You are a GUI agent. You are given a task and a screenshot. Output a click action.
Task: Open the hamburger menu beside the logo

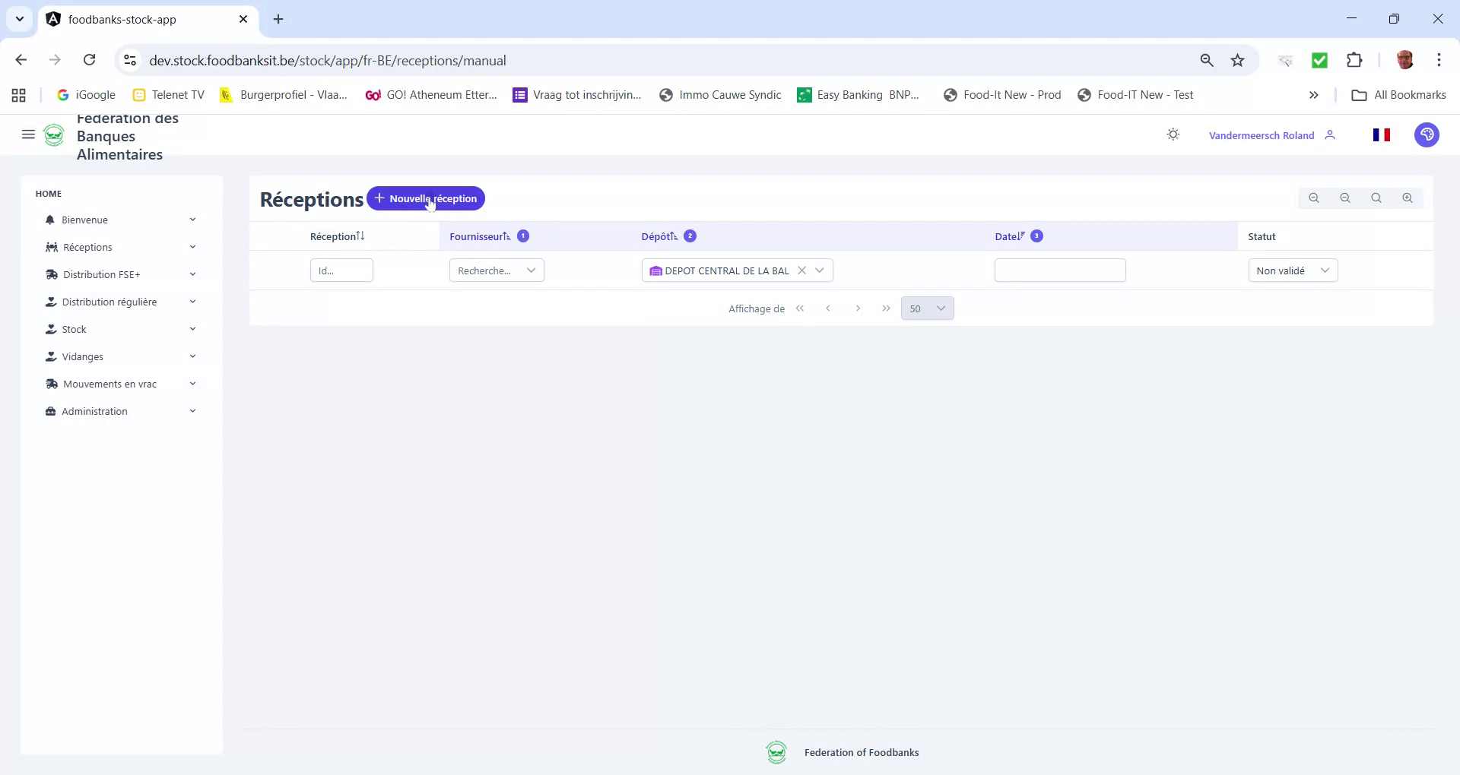click(x=28, y=134)
